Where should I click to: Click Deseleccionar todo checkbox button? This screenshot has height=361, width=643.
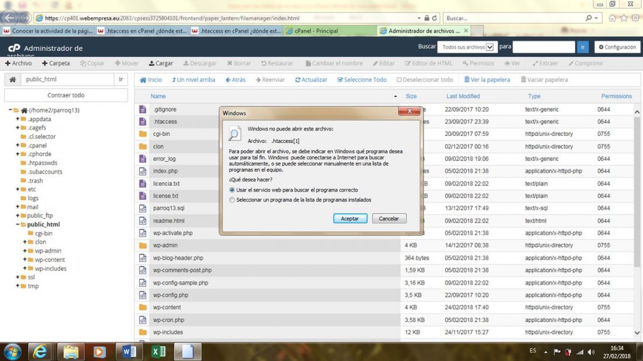424,80
